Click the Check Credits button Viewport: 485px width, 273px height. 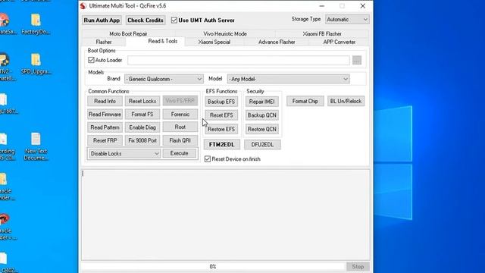[x=145, y=20]
